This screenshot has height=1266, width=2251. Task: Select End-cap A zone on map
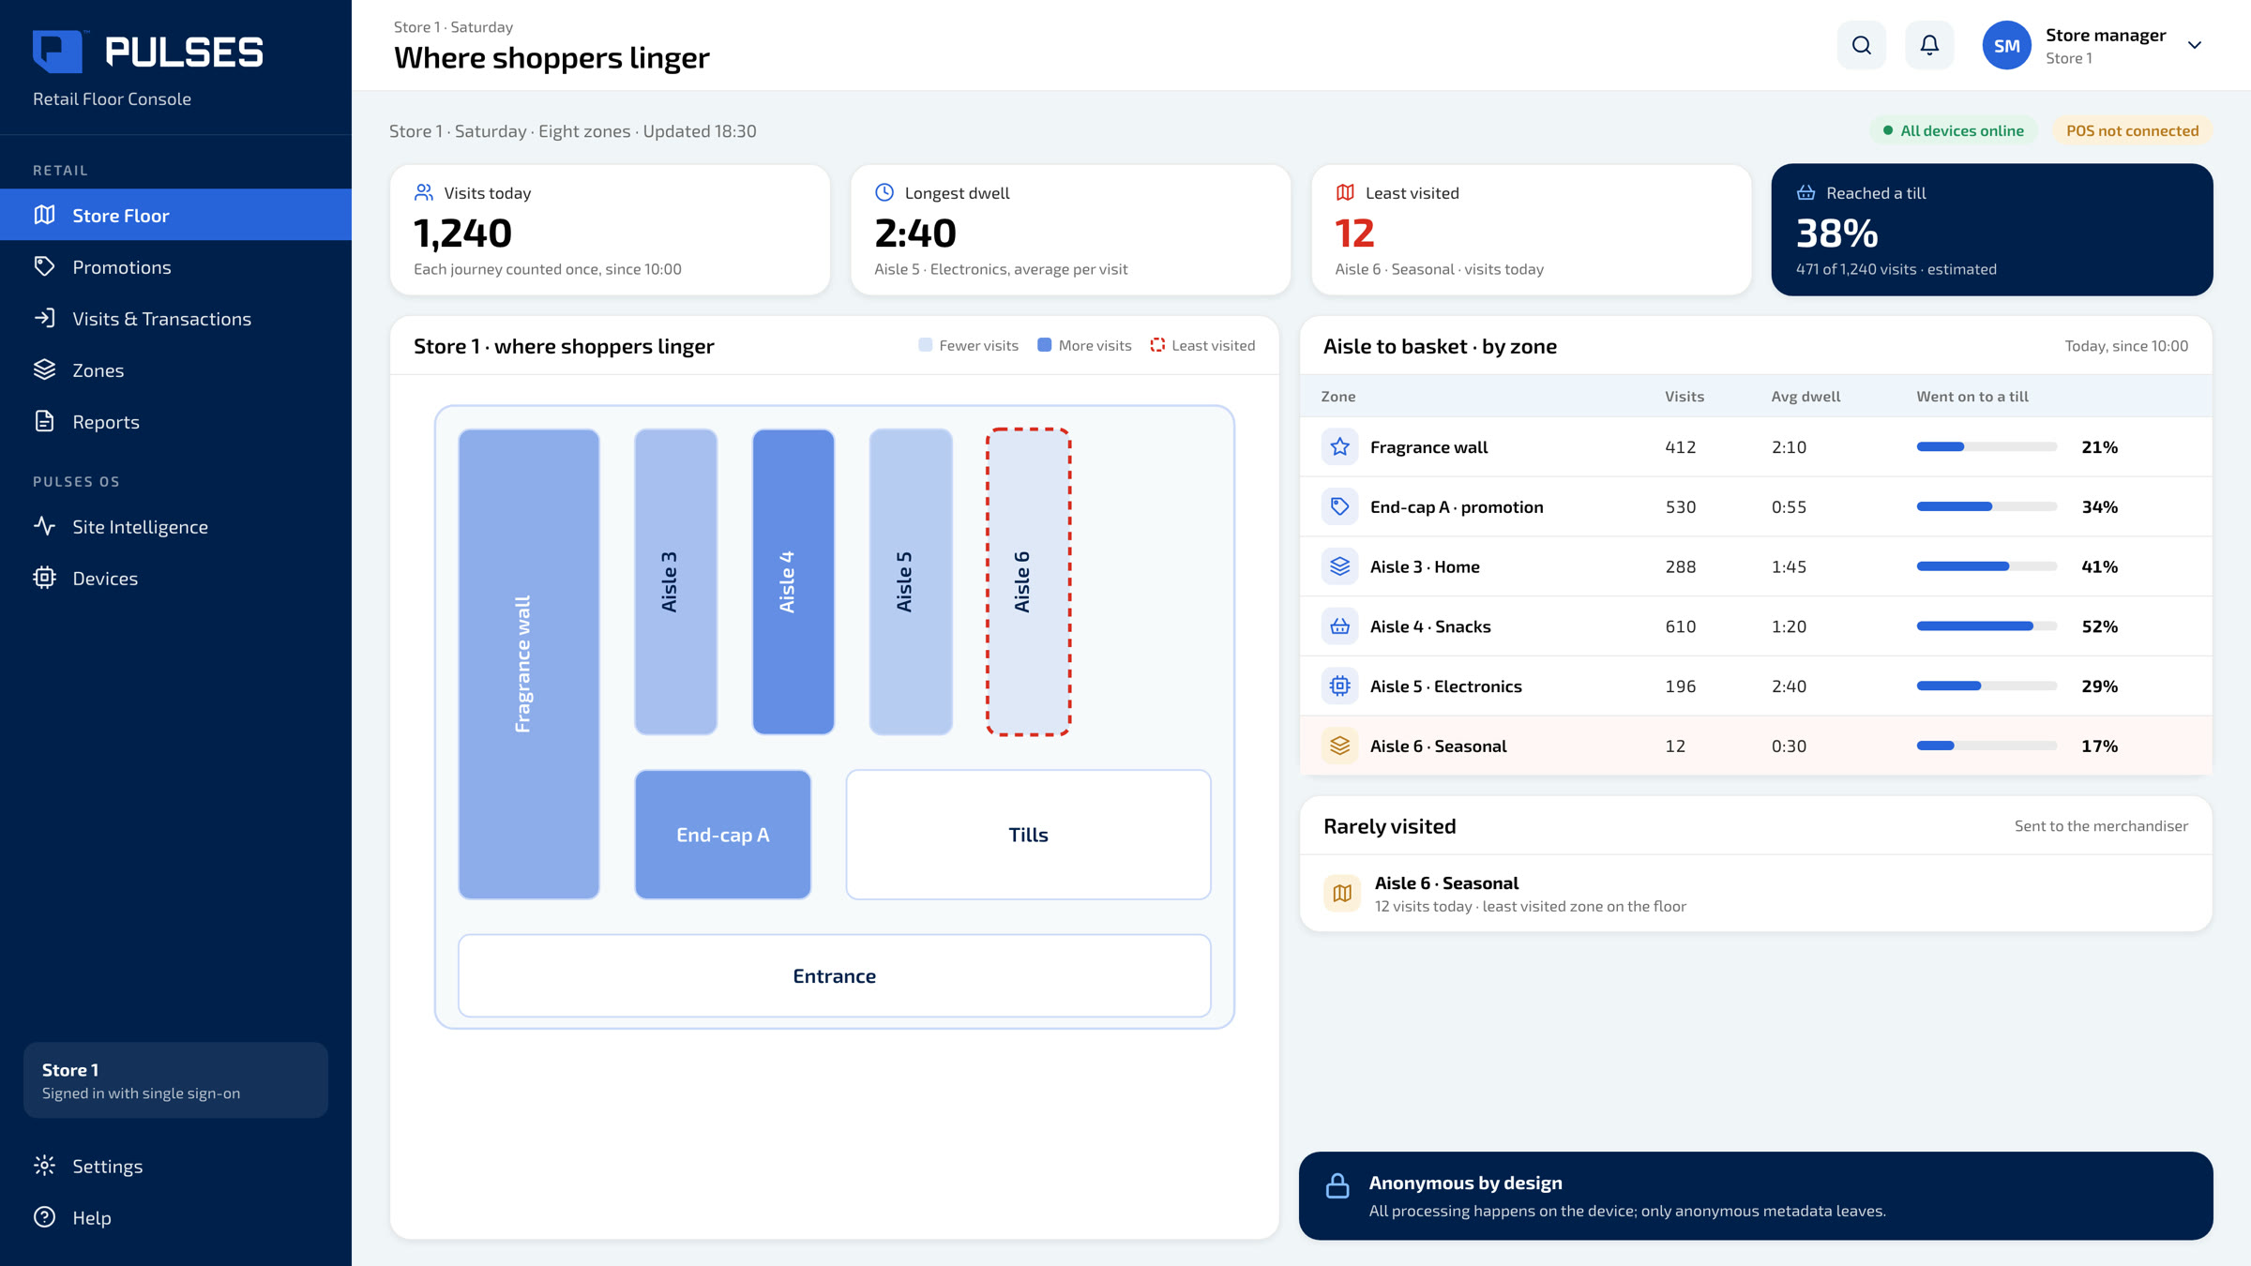(722, 835)
